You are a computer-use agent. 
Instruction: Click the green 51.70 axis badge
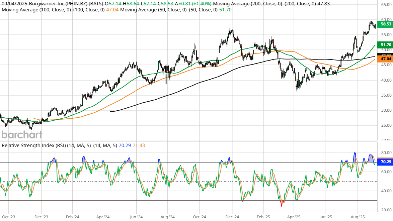coord(385,45)
